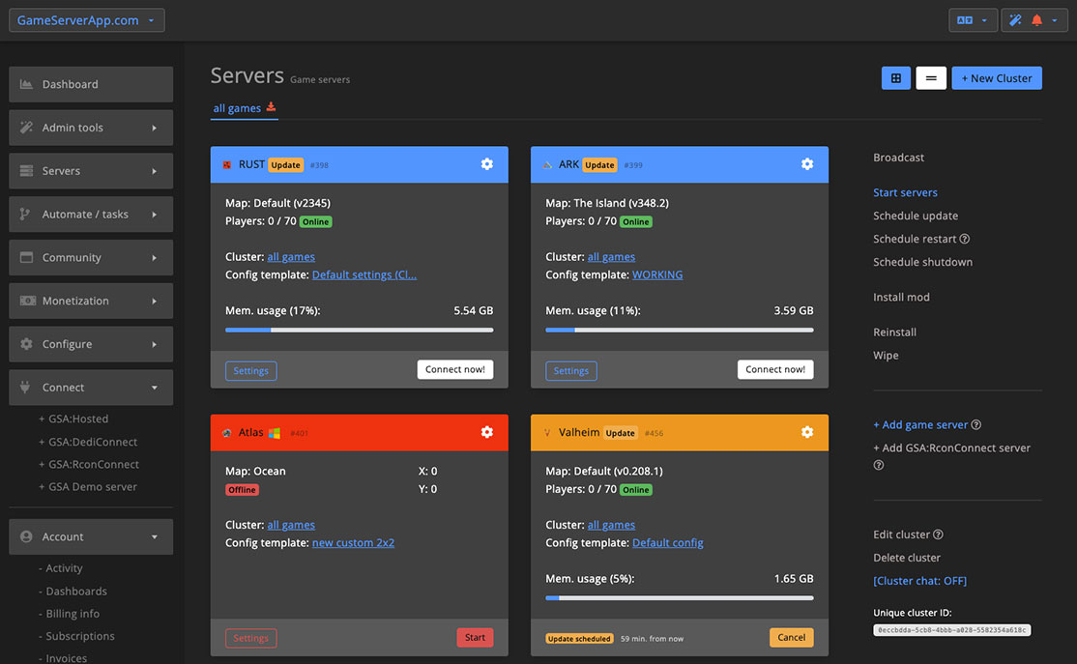Open the Valheim server gear settings icon

(807, 432)
